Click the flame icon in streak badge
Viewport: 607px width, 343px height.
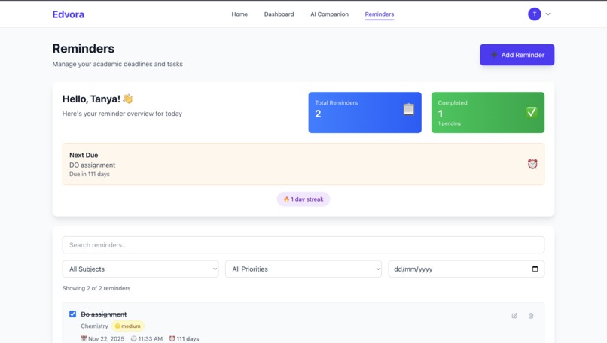(x=286, y=199)
